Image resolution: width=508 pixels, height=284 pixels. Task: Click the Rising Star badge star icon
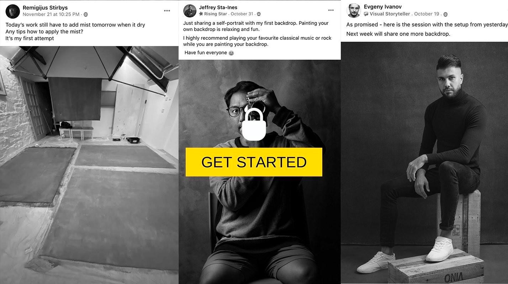[201, 14]
